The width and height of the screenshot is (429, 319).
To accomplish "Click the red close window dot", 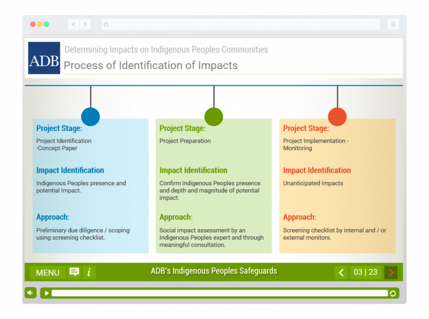I will 33,25.
